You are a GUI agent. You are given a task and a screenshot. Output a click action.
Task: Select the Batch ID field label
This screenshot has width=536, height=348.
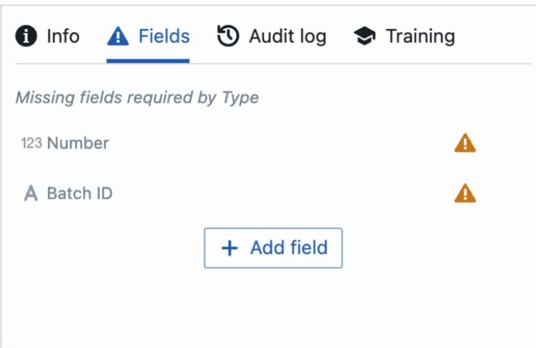(x=80, y=193)
